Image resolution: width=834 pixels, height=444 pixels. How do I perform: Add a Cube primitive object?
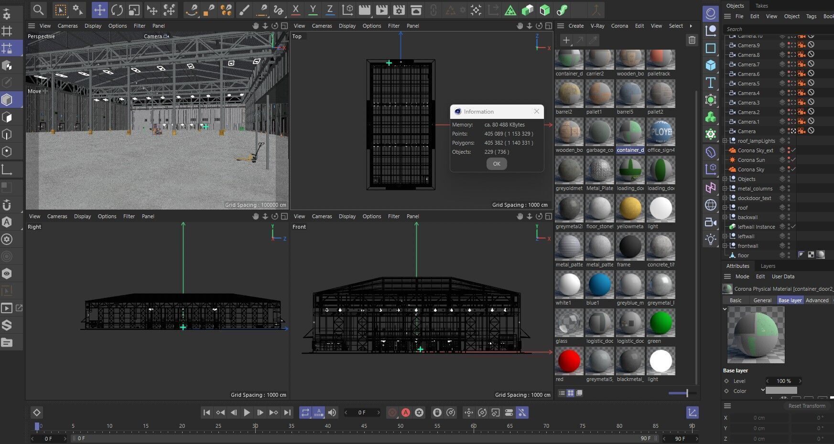711,65
